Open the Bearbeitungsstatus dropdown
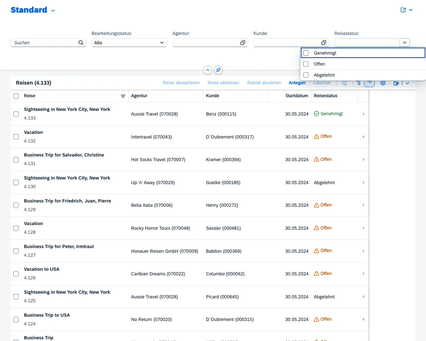 [x=129, y=43]
